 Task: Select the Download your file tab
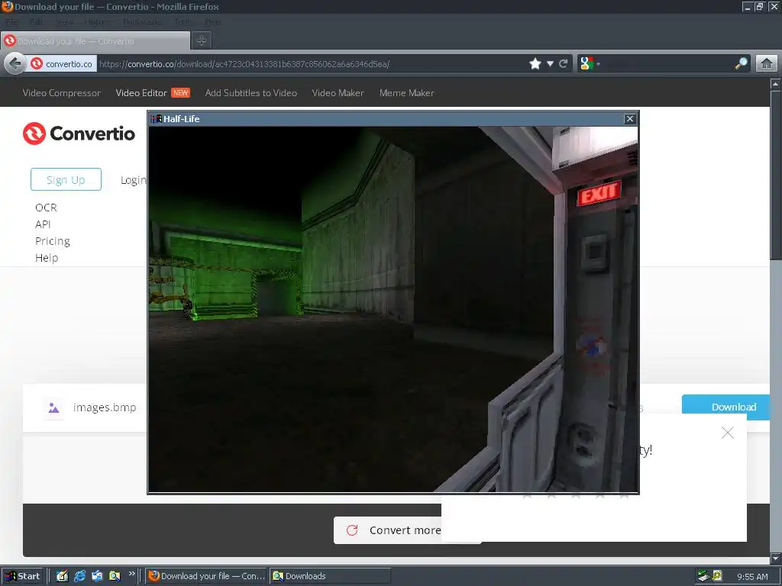coord(95,41)
